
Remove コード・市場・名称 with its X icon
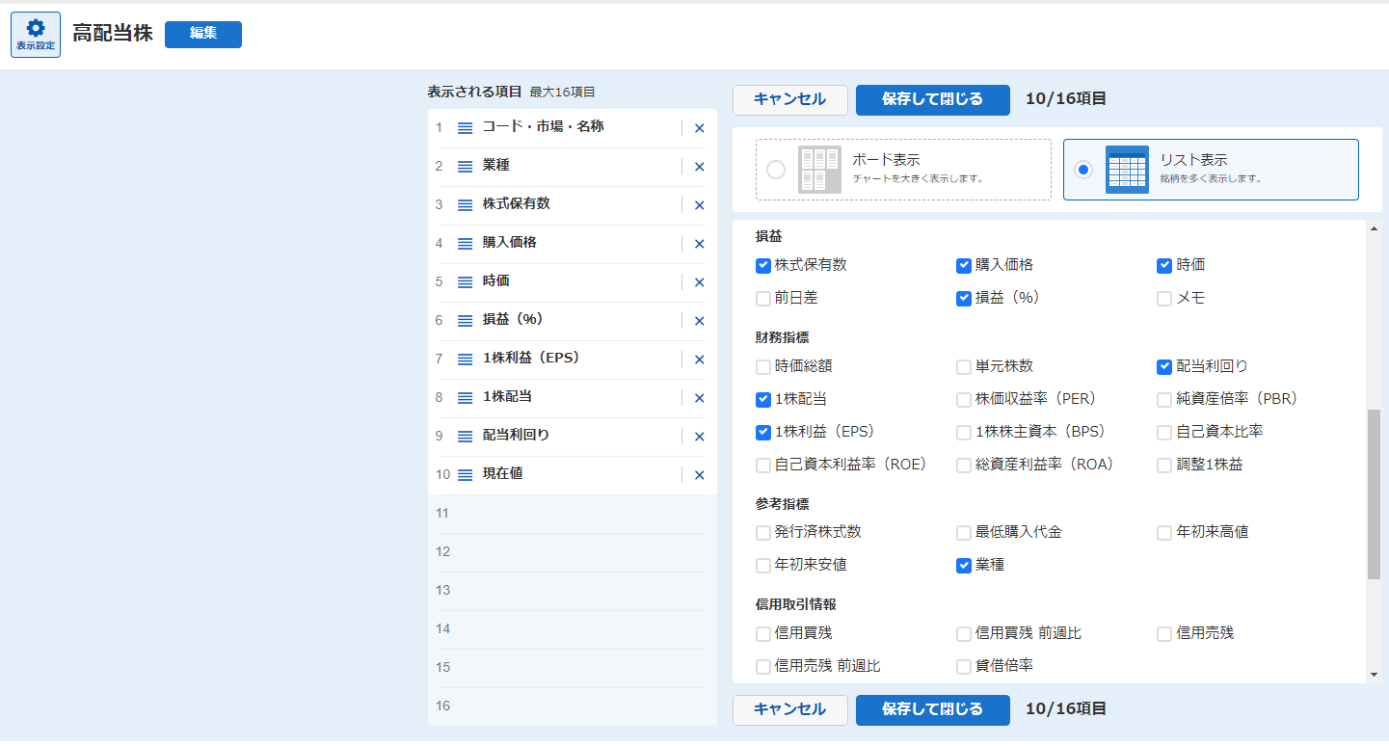point(700,128)
